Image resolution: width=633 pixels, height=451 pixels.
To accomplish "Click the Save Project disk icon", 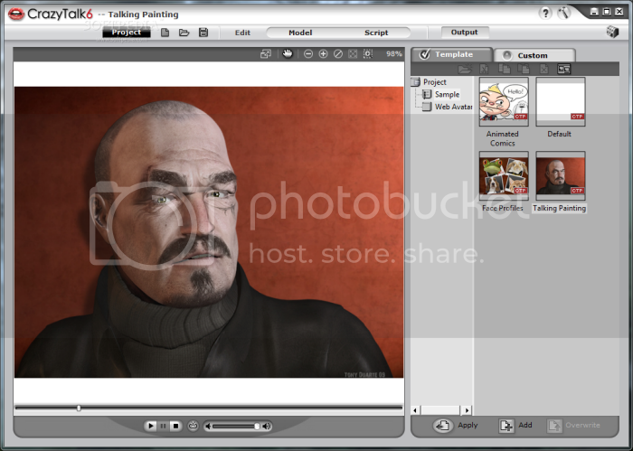I will click(203, 33).
